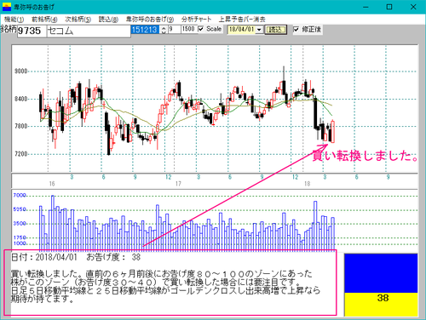The height and width of the screenshot is (320, 426).
Task: Click the stepper arrows beside 151213
Action: point(164,30)
